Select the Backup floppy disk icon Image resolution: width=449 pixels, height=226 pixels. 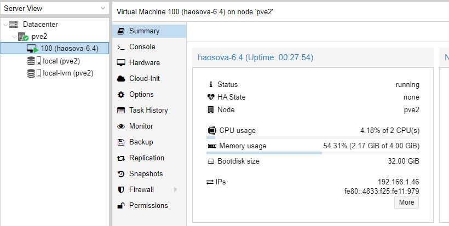coord(121,142)
